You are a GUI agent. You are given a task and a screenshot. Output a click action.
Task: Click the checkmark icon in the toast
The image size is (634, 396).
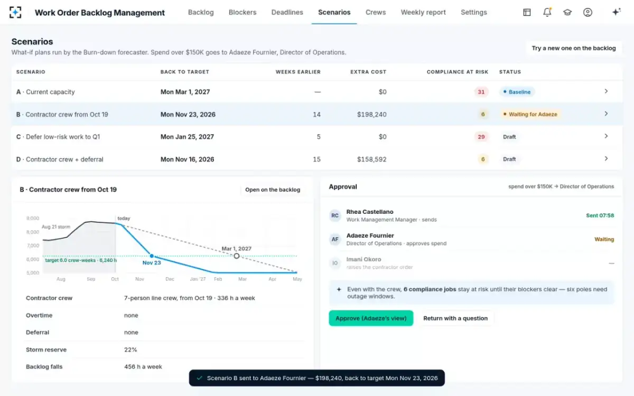pyautogui.click(x=199, y=378)
